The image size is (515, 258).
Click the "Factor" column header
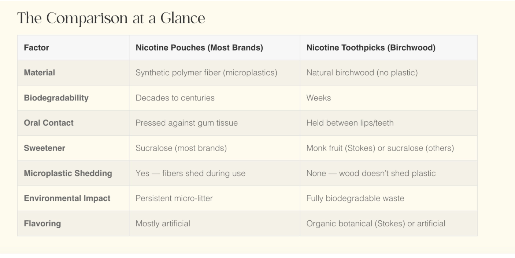pyautogui.click(x=37, y=48)
